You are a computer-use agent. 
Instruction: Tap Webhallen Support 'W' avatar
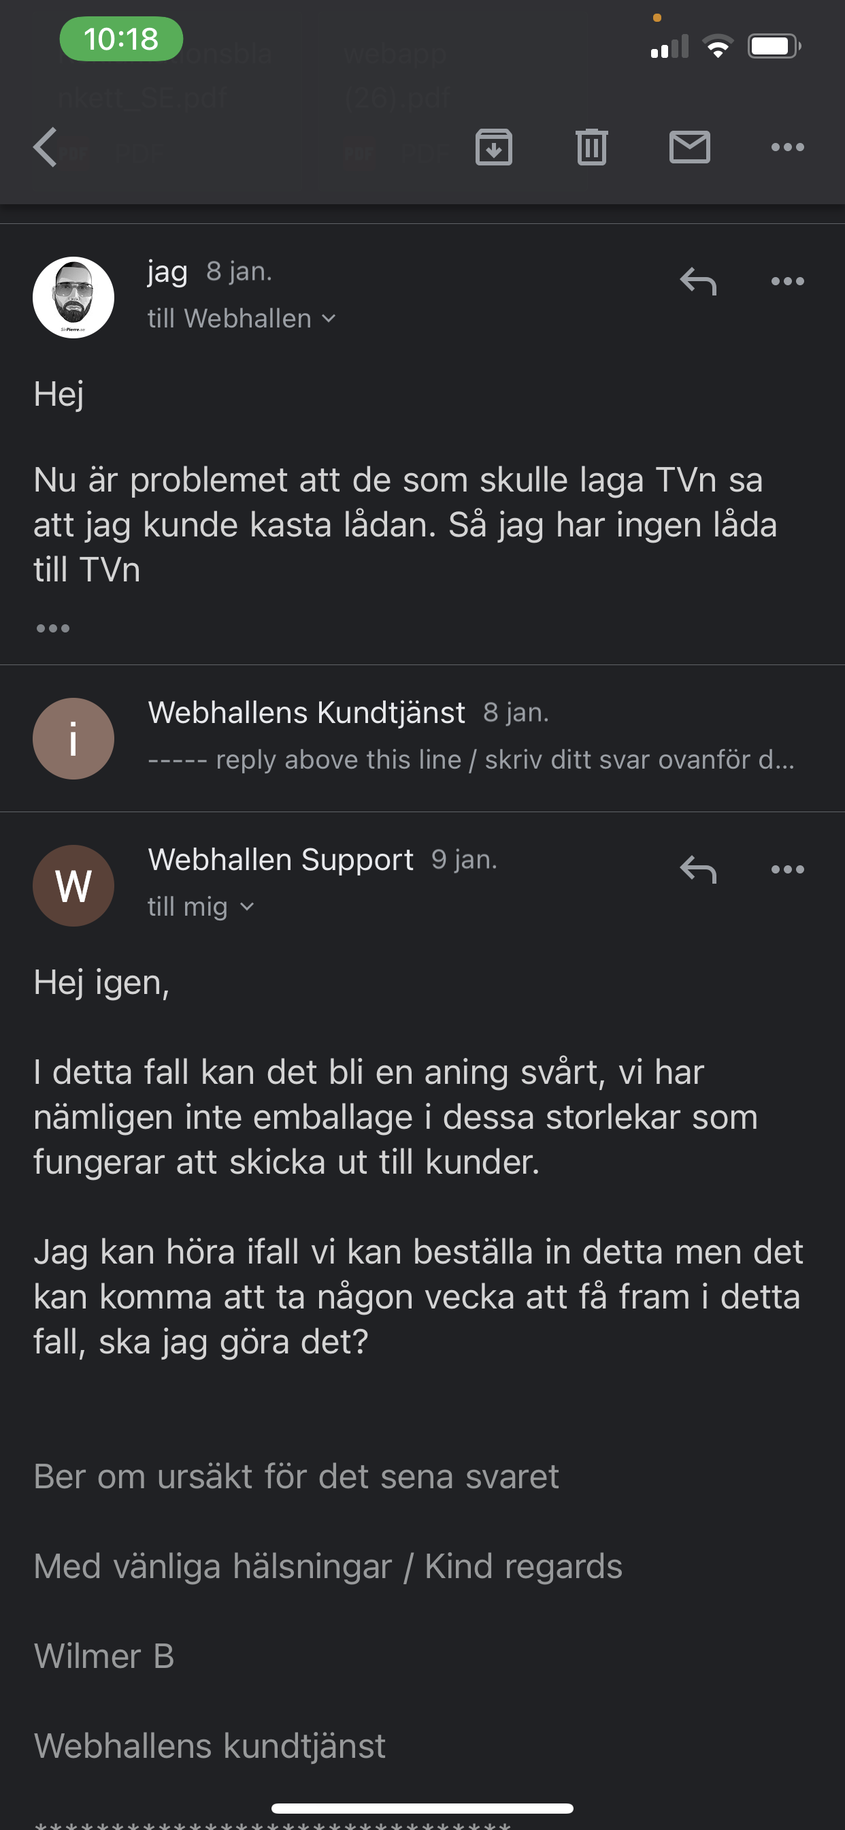coord(73,885)
